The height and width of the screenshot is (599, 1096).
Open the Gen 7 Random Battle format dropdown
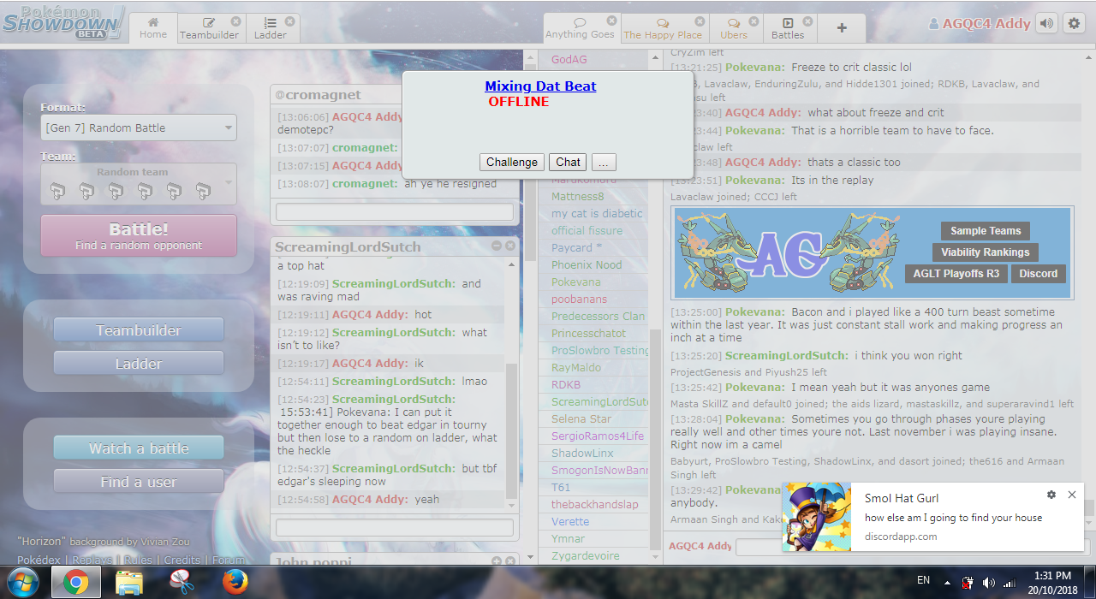[x=139, y=128]
